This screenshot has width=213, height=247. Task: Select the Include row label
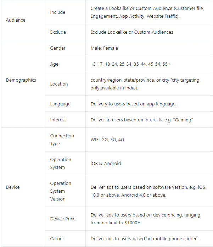point(58,12)
